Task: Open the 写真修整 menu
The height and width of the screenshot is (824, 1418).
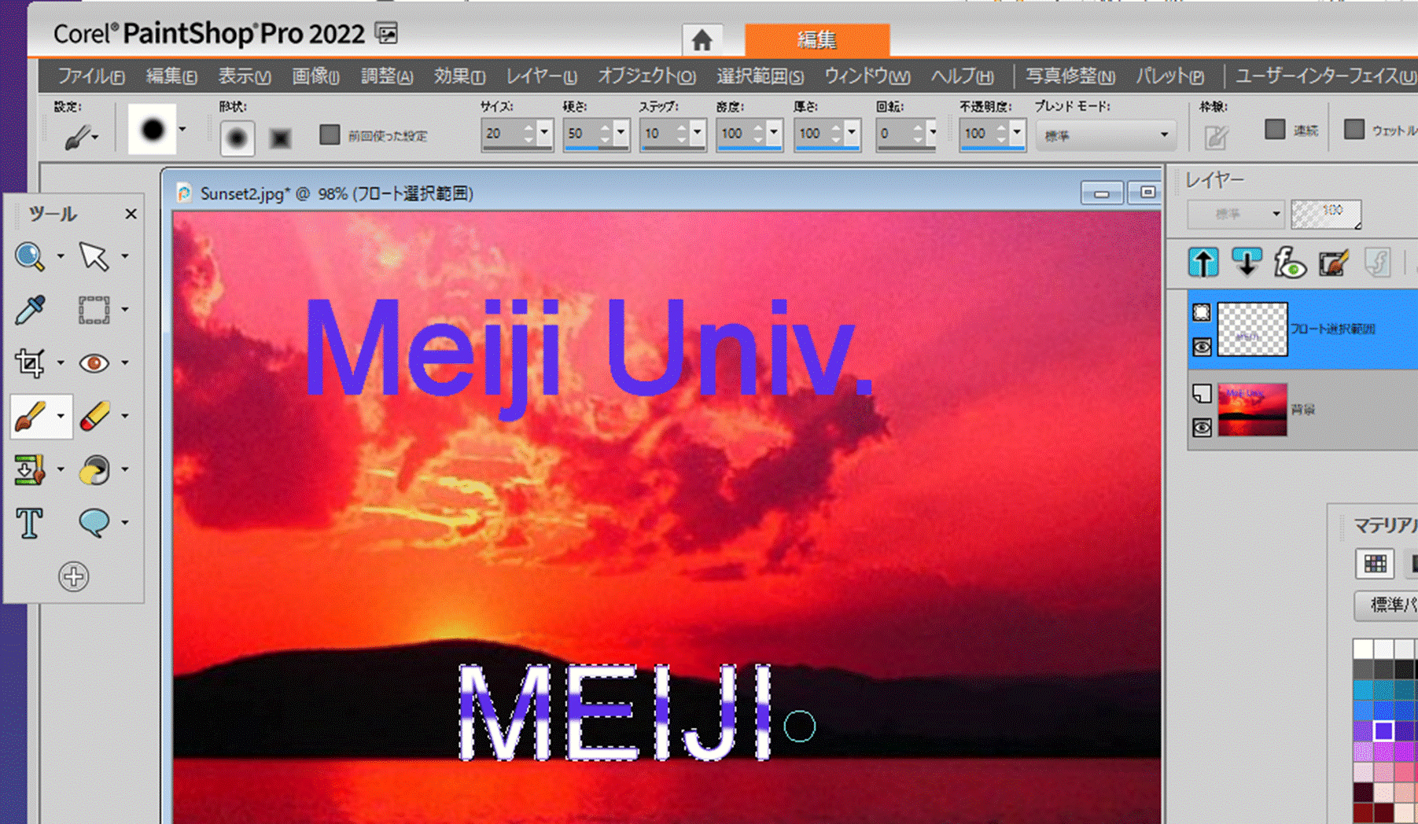Action: point(1070,76)
